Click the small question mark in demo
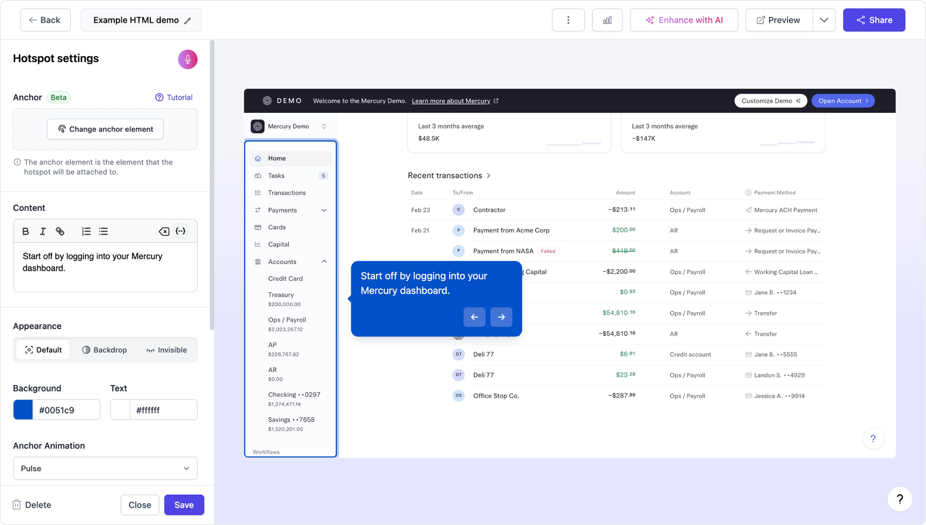 873,439
